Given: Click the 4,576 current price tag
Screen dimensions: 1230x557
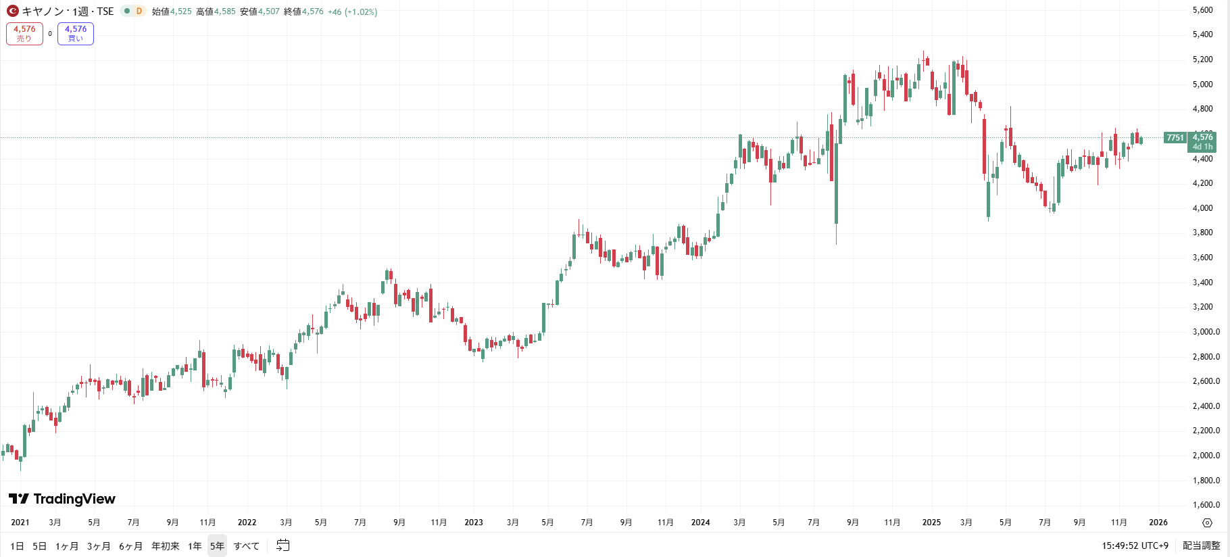Looking at the screenshot, I should (1202, 138).
